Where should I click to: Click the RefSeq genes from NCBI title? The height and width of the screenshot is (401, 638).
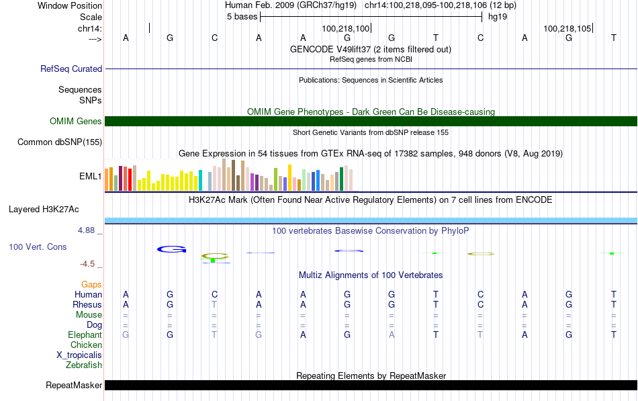click(x=371, y=59)
